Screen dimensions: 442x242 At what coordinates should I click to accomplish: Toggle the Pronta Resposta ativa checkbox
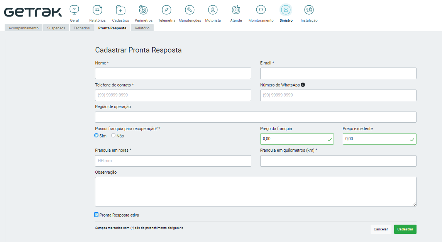tap(97, 215)
